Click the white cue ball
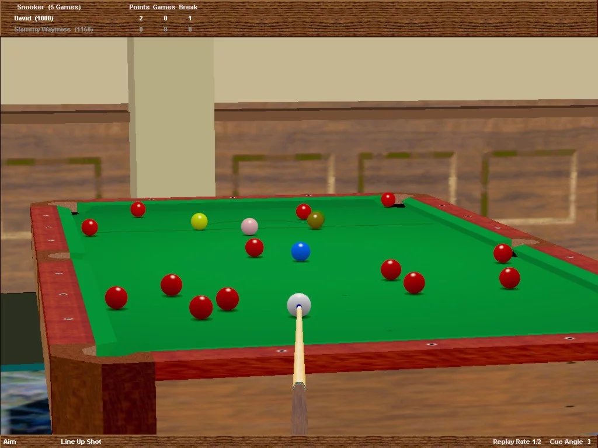The image size is (598, 448). point(299,304)
